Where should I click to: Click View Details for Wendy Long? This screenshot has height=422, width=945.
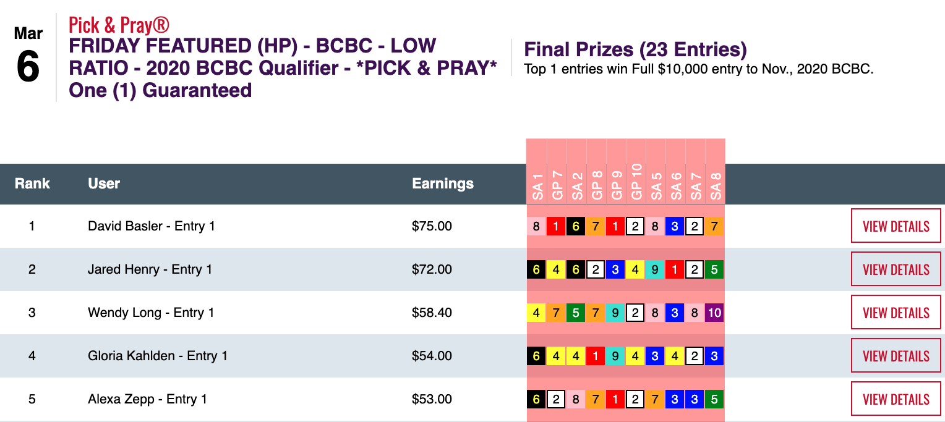[896, 313]
